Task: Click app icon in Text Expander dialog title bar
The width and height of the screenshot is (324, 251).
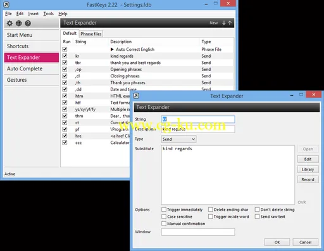Action: click(136, 96)
